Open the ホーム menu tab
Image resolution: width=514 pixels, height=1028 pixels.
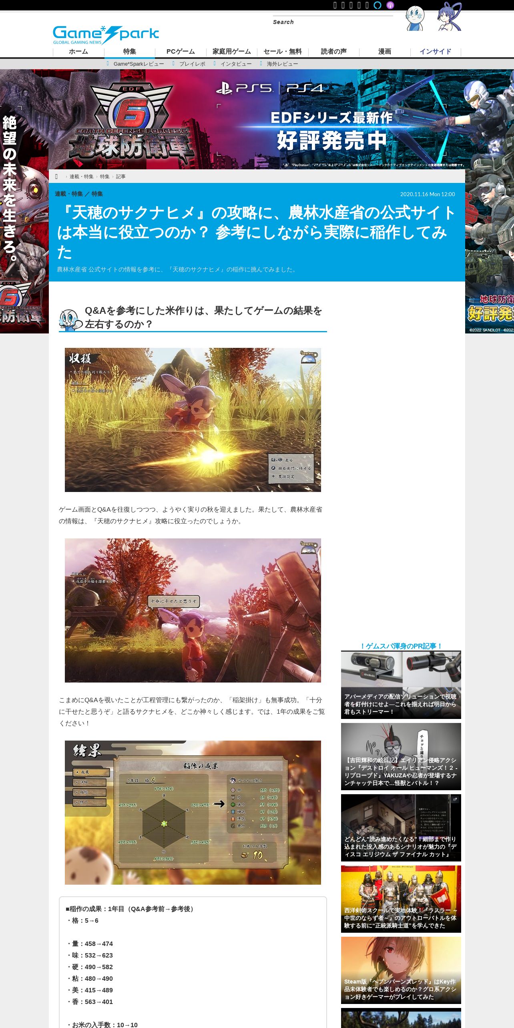tap(78, 52)
